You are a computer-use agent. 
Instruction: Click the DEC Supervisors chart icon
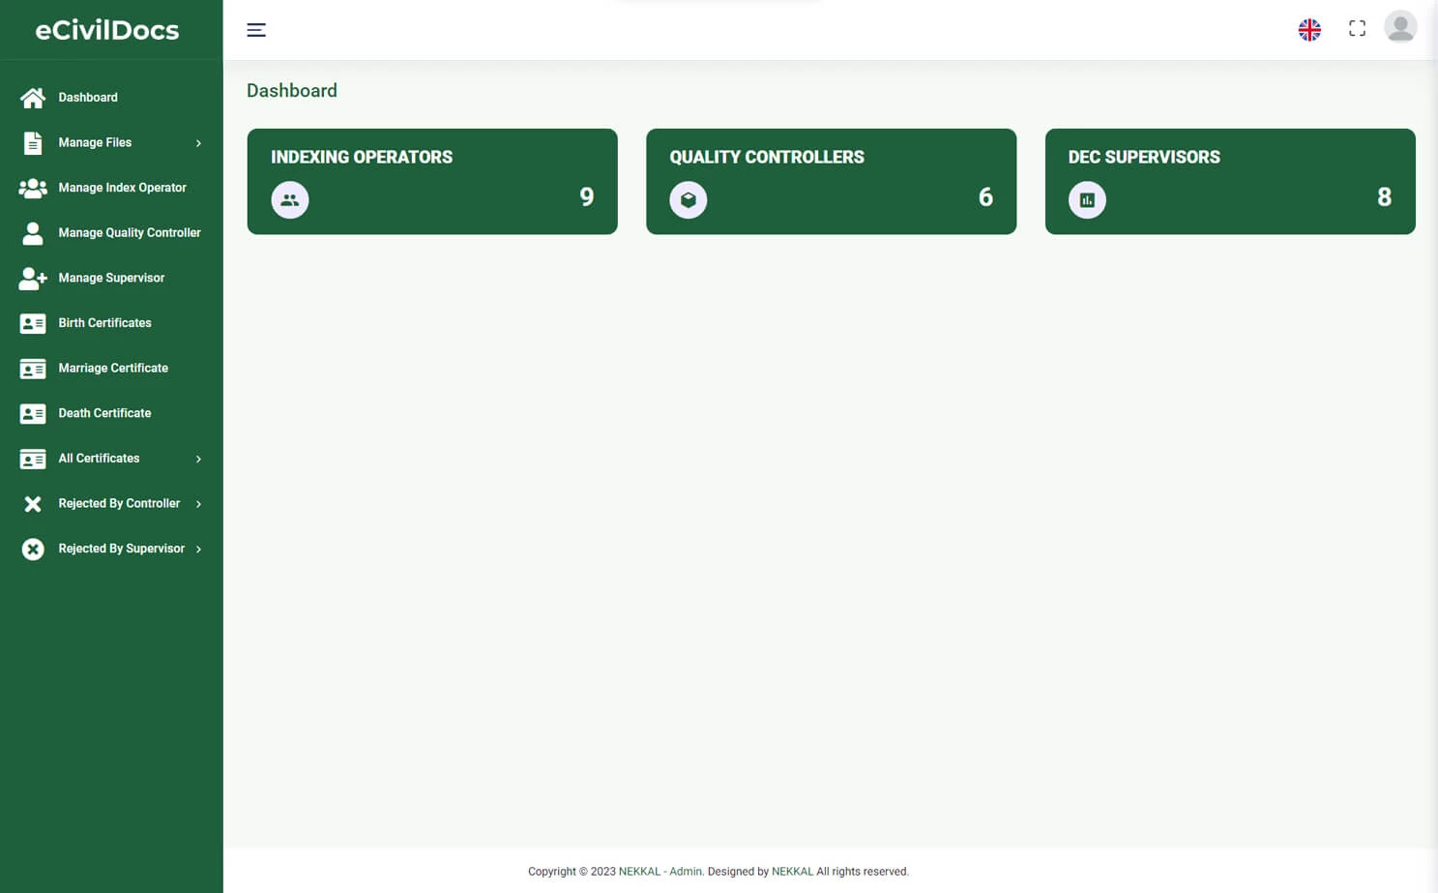(x=1087, y=199)
